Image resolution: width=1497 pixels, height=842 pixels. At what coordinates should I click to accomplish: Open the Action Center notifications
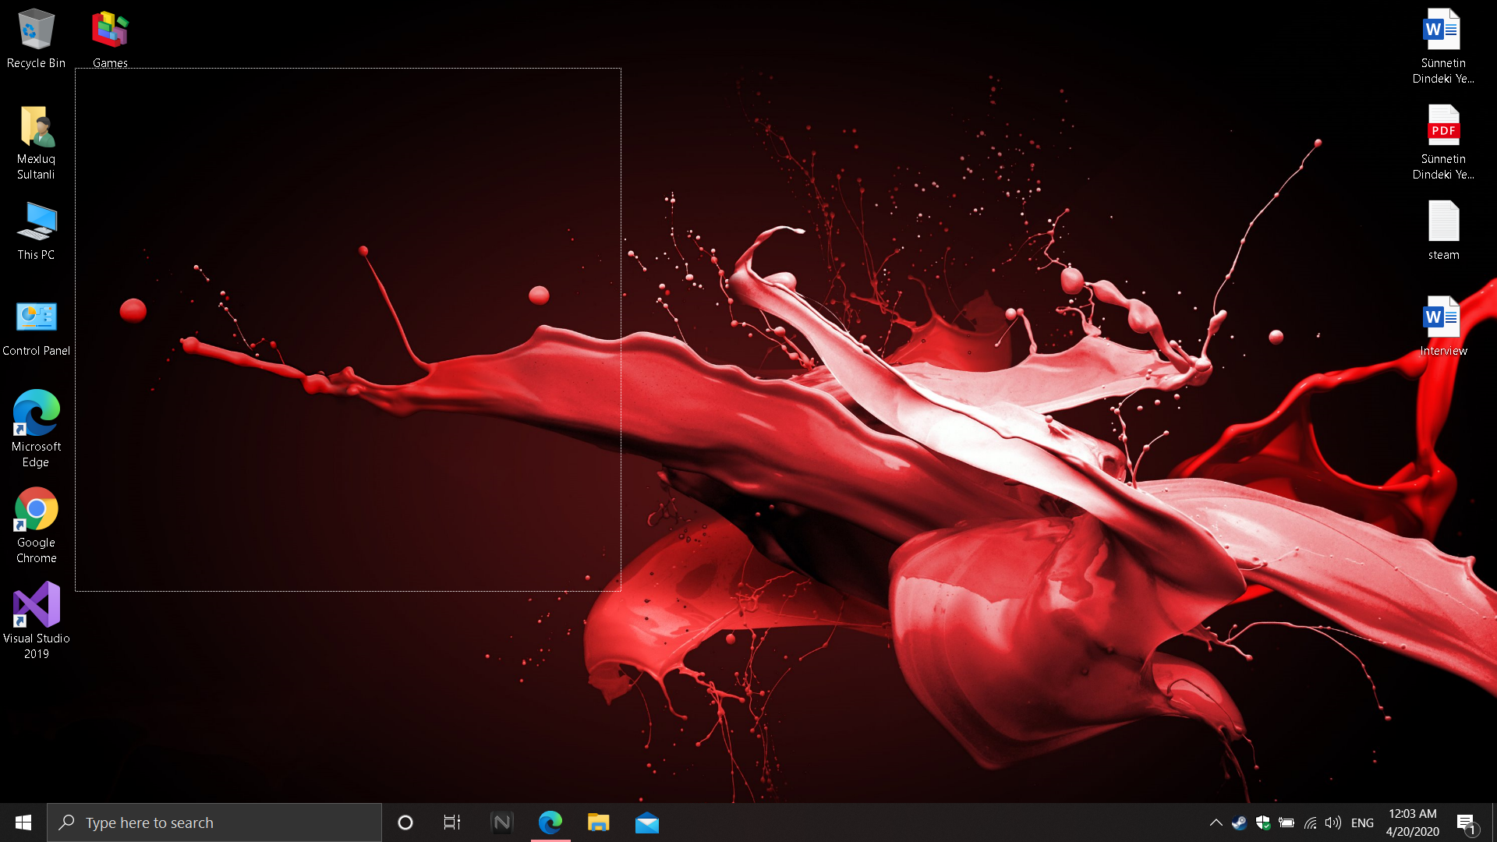tap(1466, 823)
